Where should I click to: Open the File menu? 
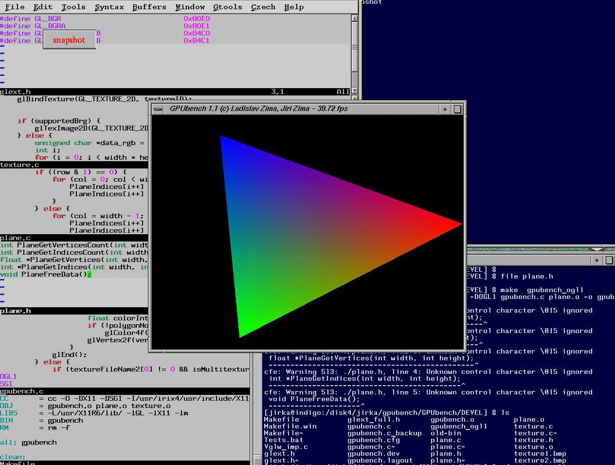(x=15, y=7)
